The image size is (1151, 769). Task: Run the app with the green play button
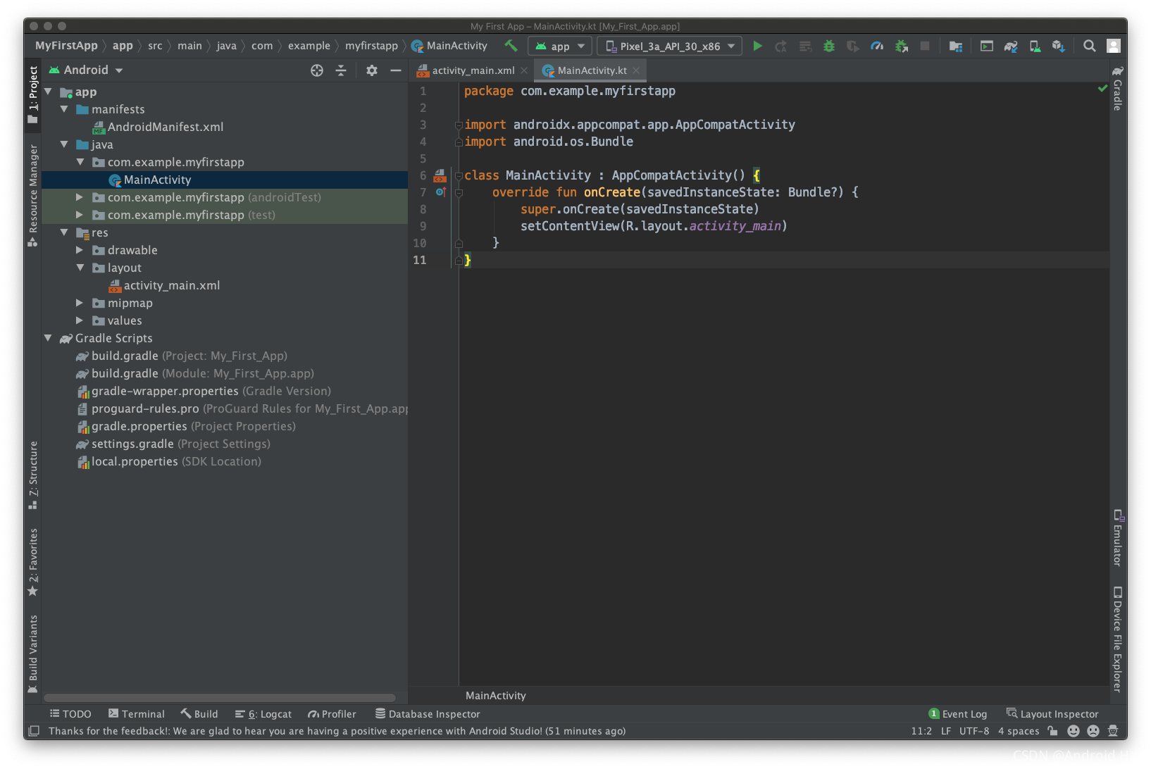click(757, 46)
